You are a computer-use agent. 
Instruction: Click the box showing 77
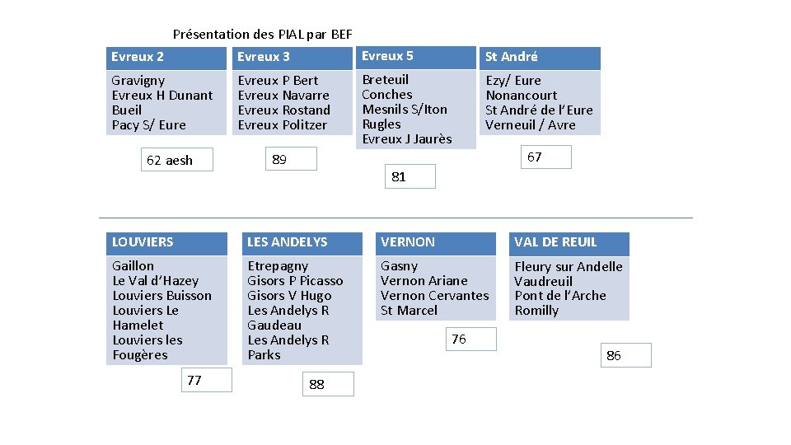207,379
